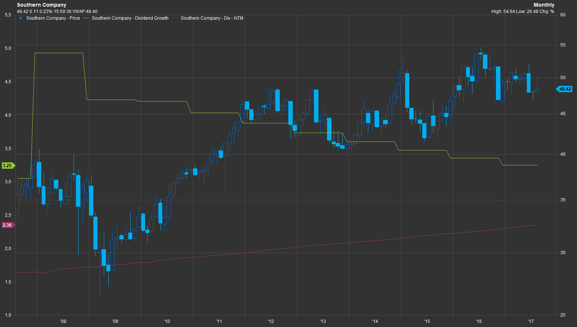Click the '16 year label on the time axis
This screenshot has height=327, width=577.
click(478, 321)
